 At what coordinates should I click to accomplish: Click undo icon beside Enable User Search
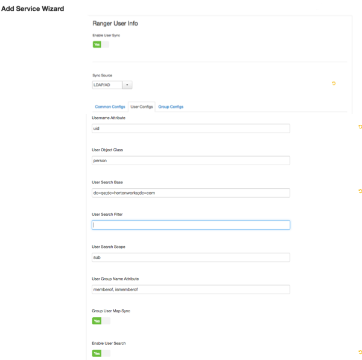coord(360,352)
